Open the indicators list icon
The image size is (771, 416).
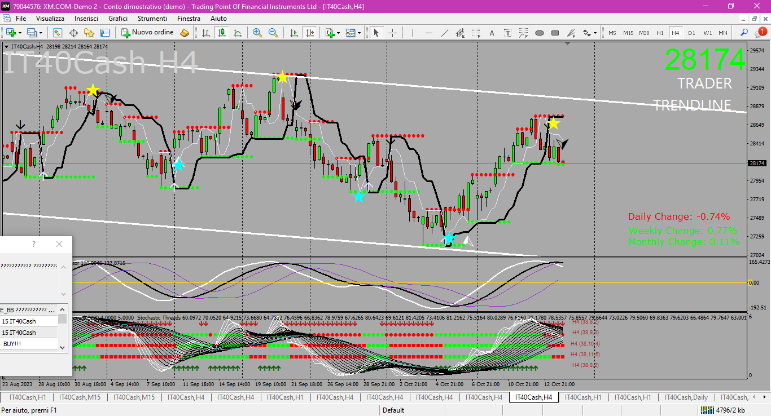330,33
